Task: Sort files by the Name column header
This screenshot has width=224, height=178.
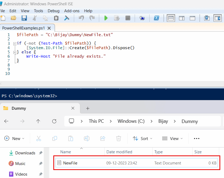Action: 66,152
